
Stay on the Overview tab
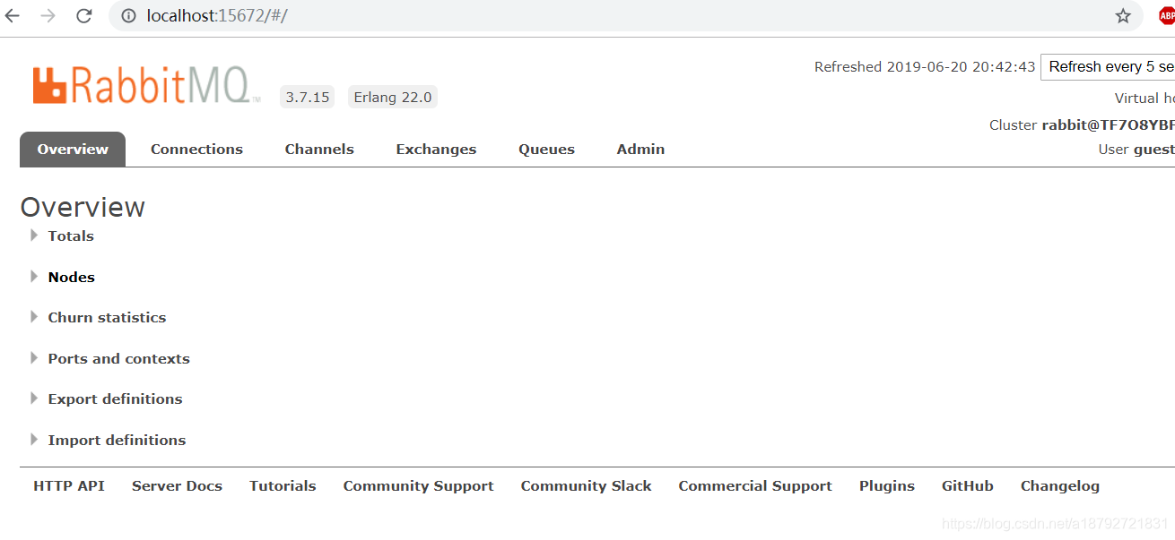coord(73,149)
